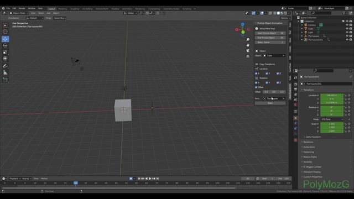This screenshot has height=199, width=354.
Task: Animate Location X keyframe dot
Action: pyautogui.click(x=349, y=95)
